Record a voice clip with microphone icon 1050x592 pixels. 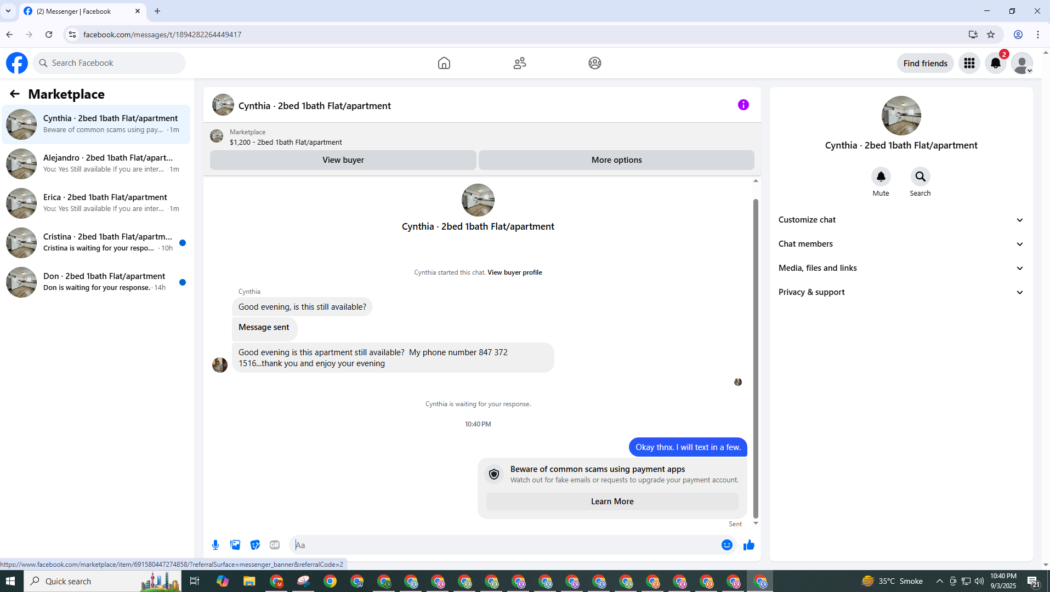tap(215, 545)
